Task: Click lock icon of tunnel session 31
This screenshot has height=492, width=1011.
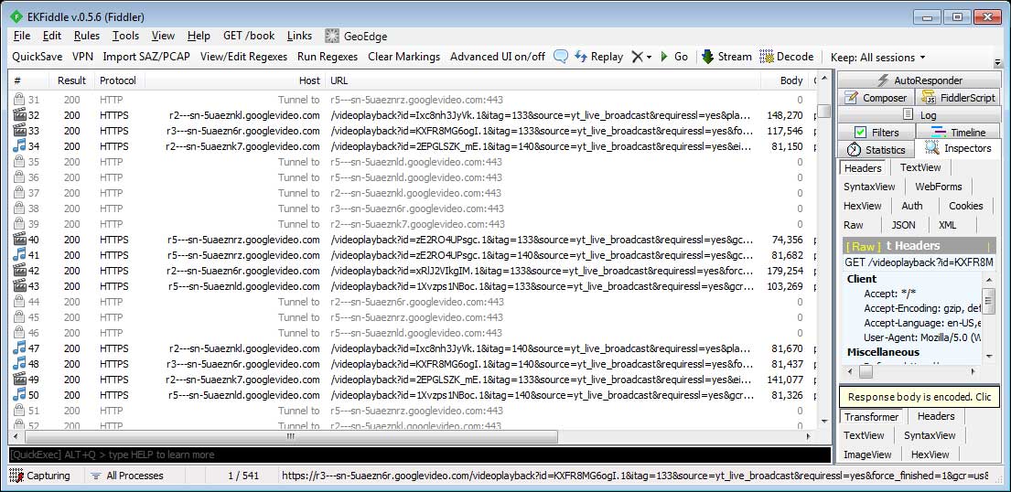Action: [x=19, y=100]
